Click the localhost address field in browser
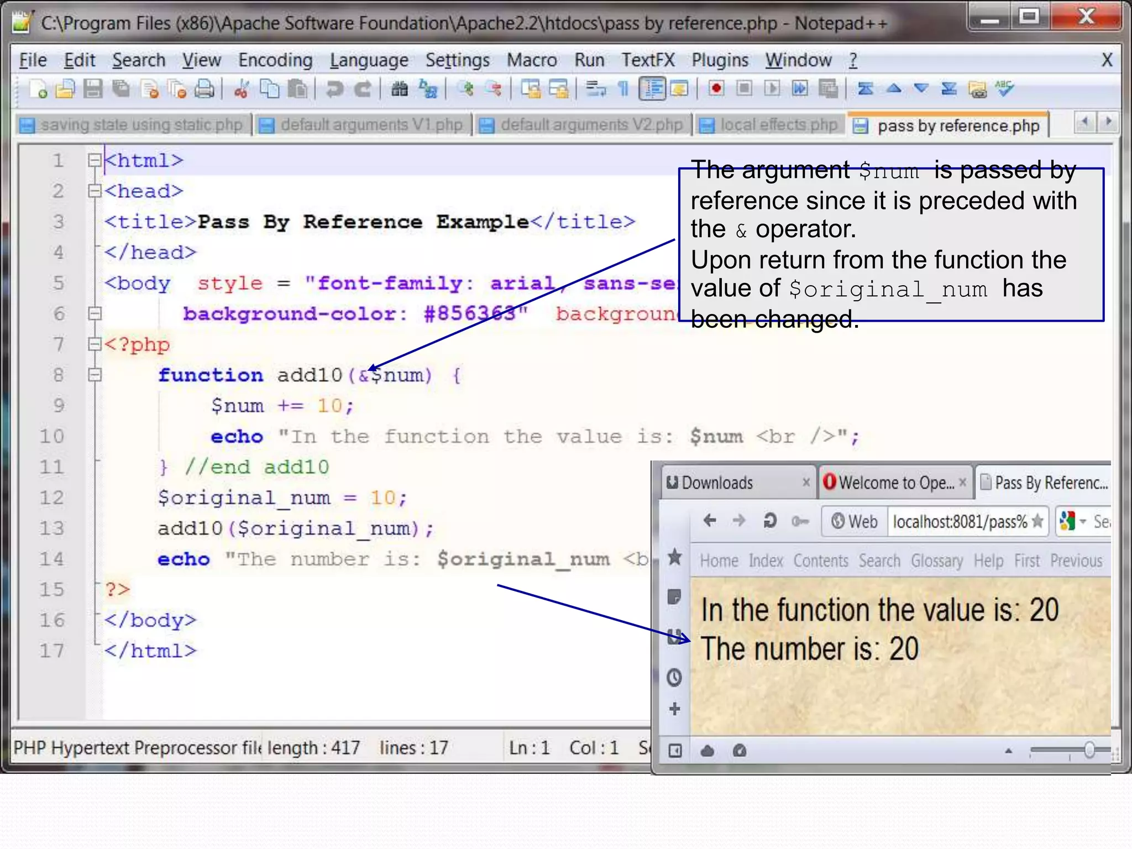Screen dimensions: 1132x849 pos(960,521)
